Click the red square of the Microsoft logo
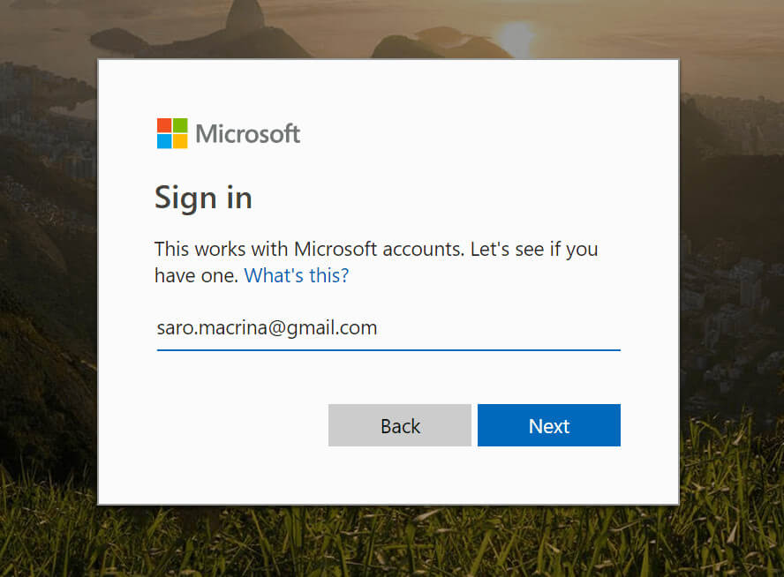 click(x=164, y=125)
